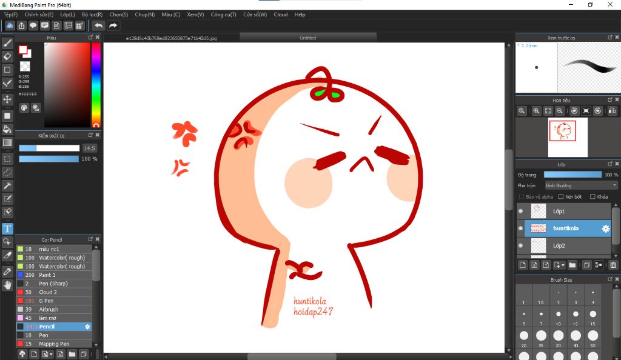Viewport: 621px width, 360px height.
Task: Click the cloud save toolbar icon
Action: pyautogui.click(x=10, y=25)
